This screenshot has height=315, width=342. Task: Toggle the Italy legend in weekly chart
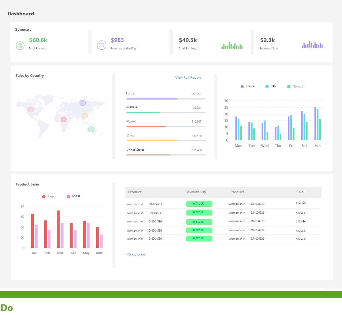(x=271, y=86)
